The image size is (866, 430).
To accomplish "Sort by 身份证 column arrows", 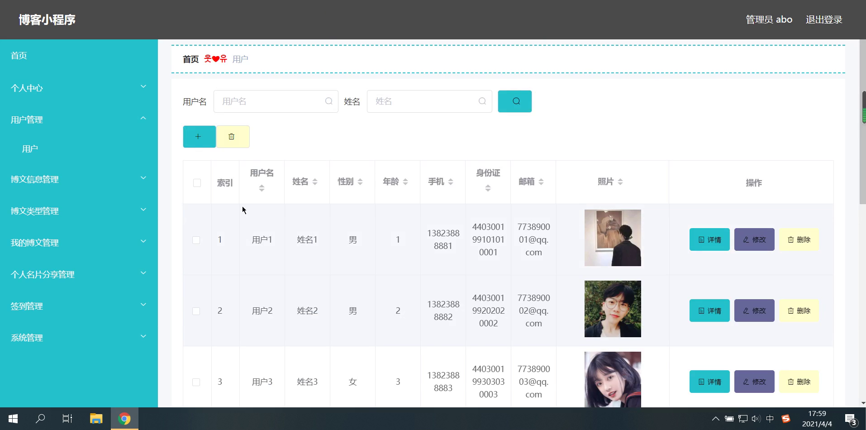I will (488, 188).
